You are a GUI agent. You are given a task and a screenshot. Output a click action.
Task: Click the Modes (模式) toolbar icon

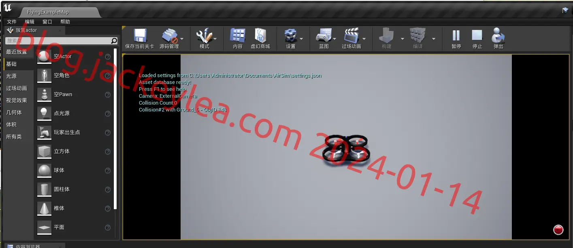[x=204, y=36]
